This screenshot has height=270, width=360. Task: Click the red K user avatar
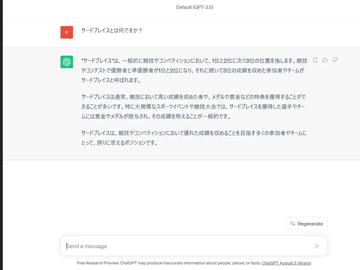tap(66, 32)
